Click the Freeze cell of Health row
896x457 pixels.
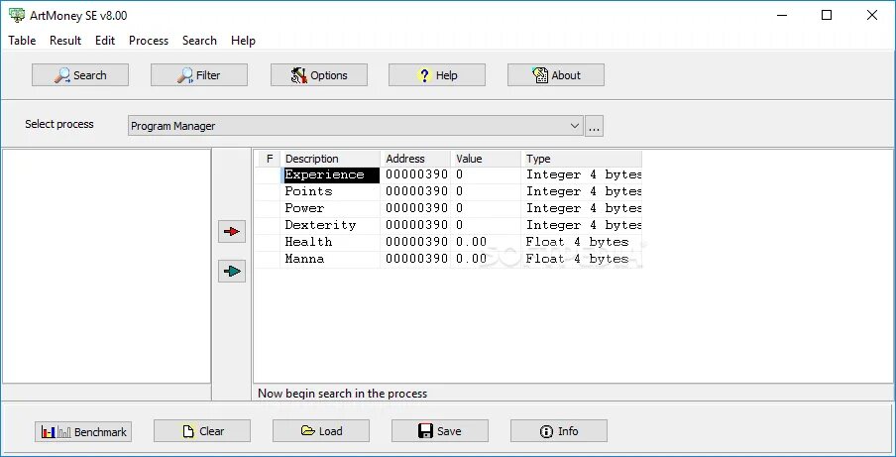pyautogui.click(x=268, y=242)
